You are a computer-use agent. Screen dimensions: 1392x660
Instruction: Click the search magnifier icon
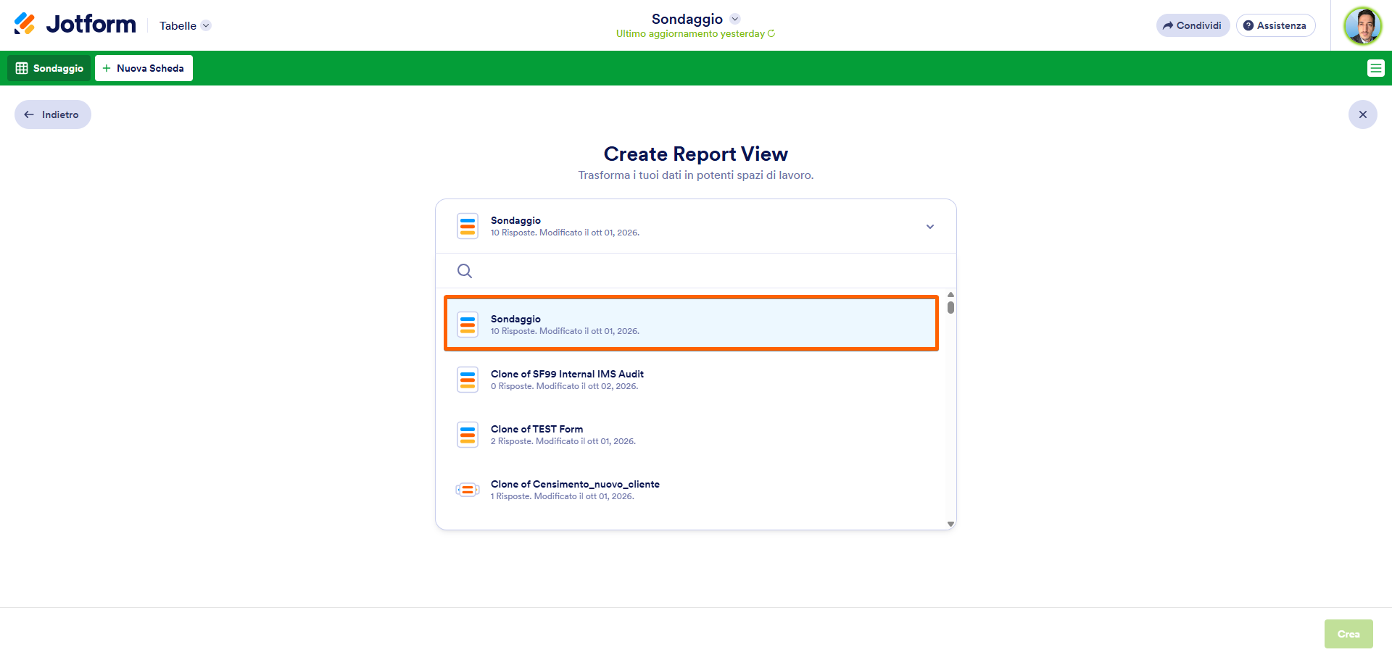[465, 271]
